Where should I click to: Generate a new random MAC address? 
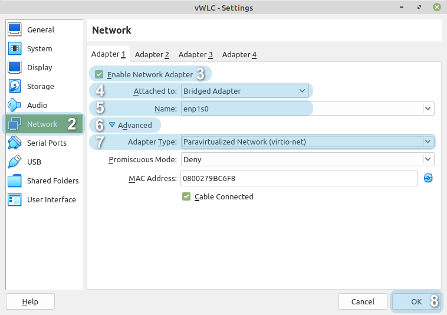click(428, 178)
